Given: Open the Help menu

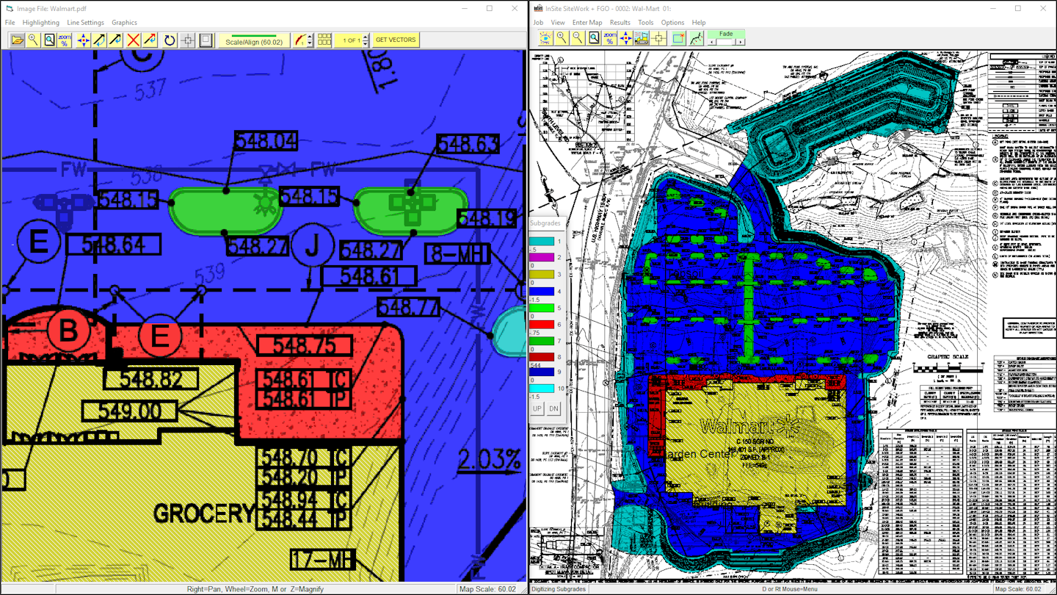Looking at the screenshot, I should click(x=699, y=23).
